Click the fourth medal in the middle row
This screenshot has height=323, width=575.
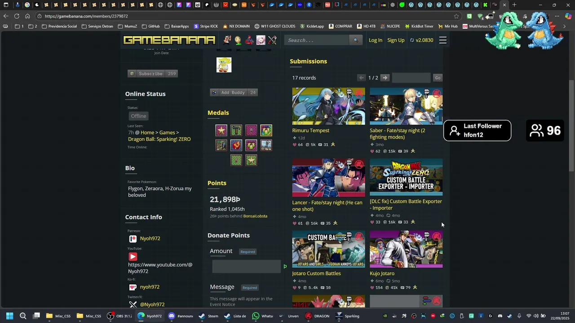pyautogui.click(x=266, y=145)
